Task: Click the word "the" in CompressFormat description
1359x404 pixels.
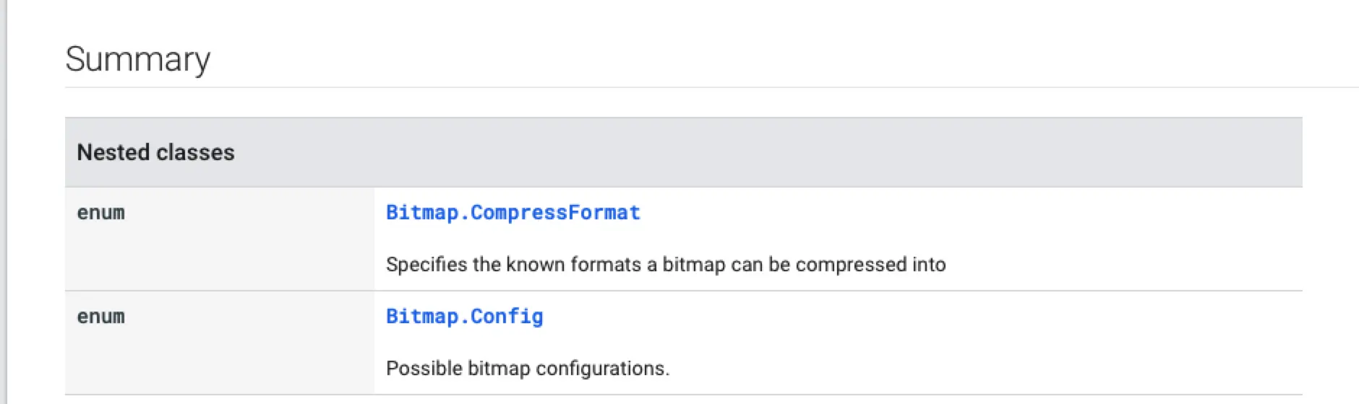Action: [486, 265]
